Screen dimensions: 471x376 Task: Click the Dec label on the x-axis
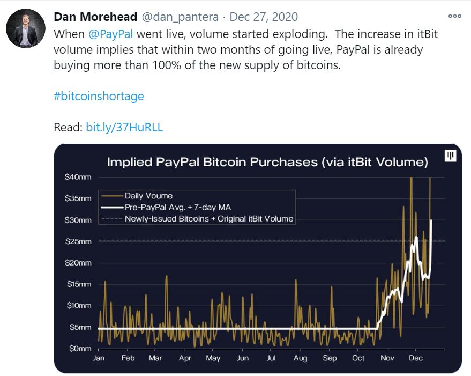pyautogui.click(x=415, y=358)
